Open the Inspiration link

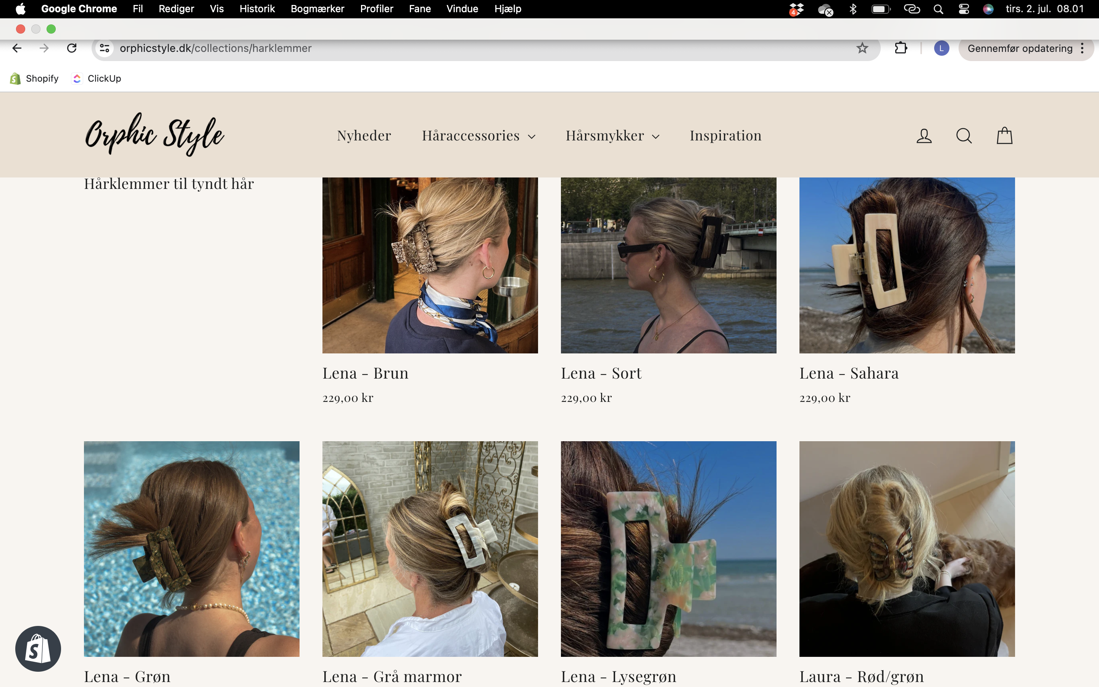coord(725,136)
